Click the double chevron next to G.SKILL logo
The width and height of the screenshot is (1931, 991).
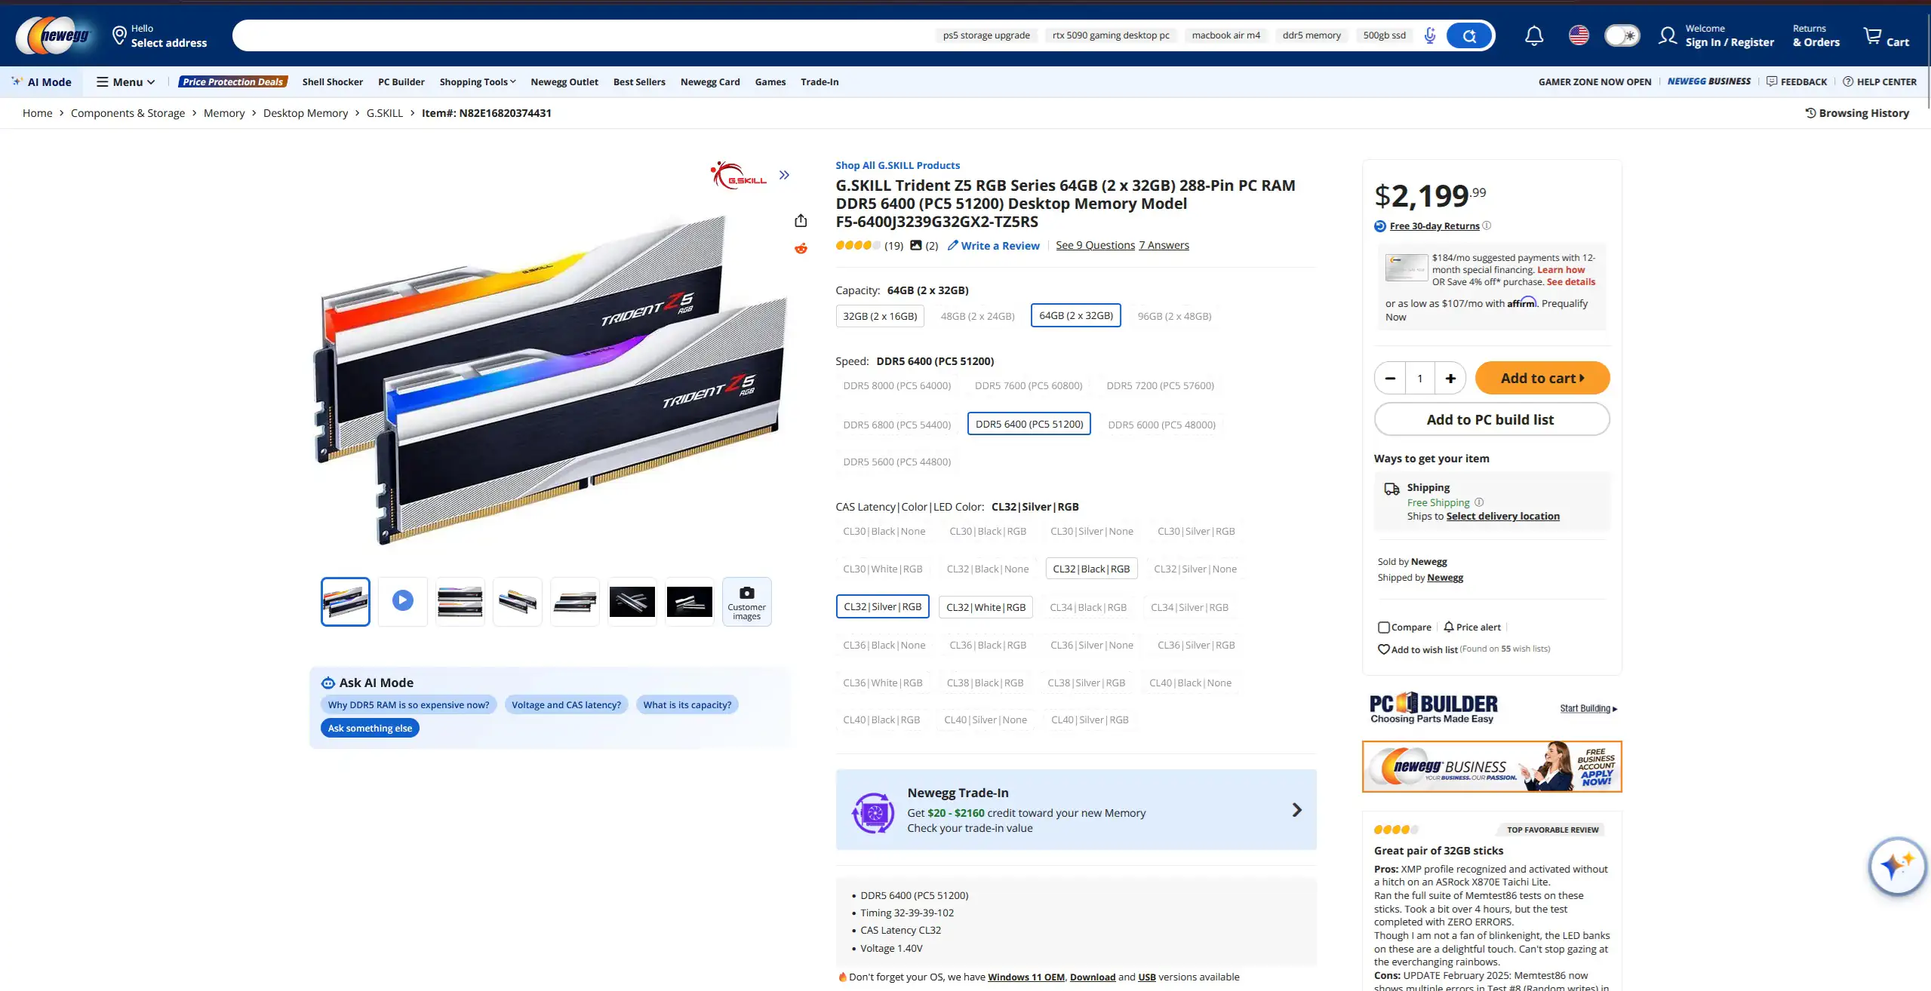click(784, 175)
